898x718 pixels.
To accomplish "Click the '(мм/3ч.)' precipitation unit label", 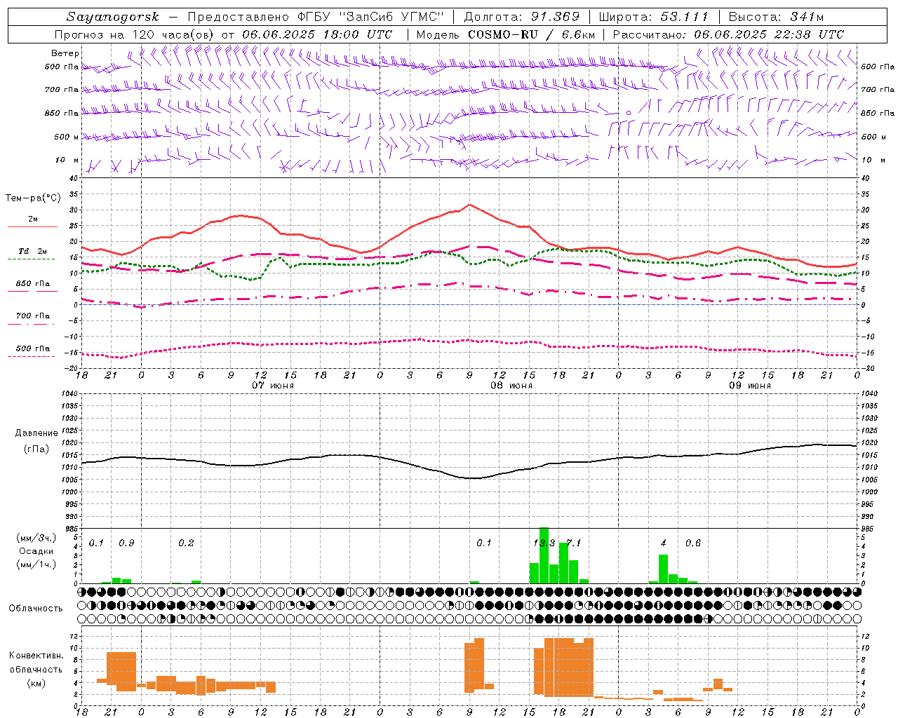I will [36, 538].
